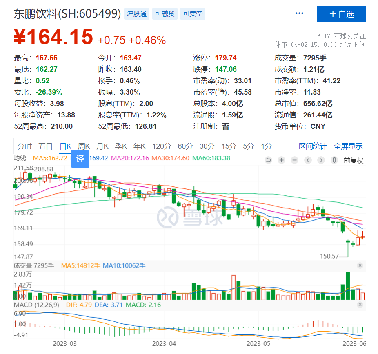Switch to the 5分 interval tab

click(x=249, y=146)
